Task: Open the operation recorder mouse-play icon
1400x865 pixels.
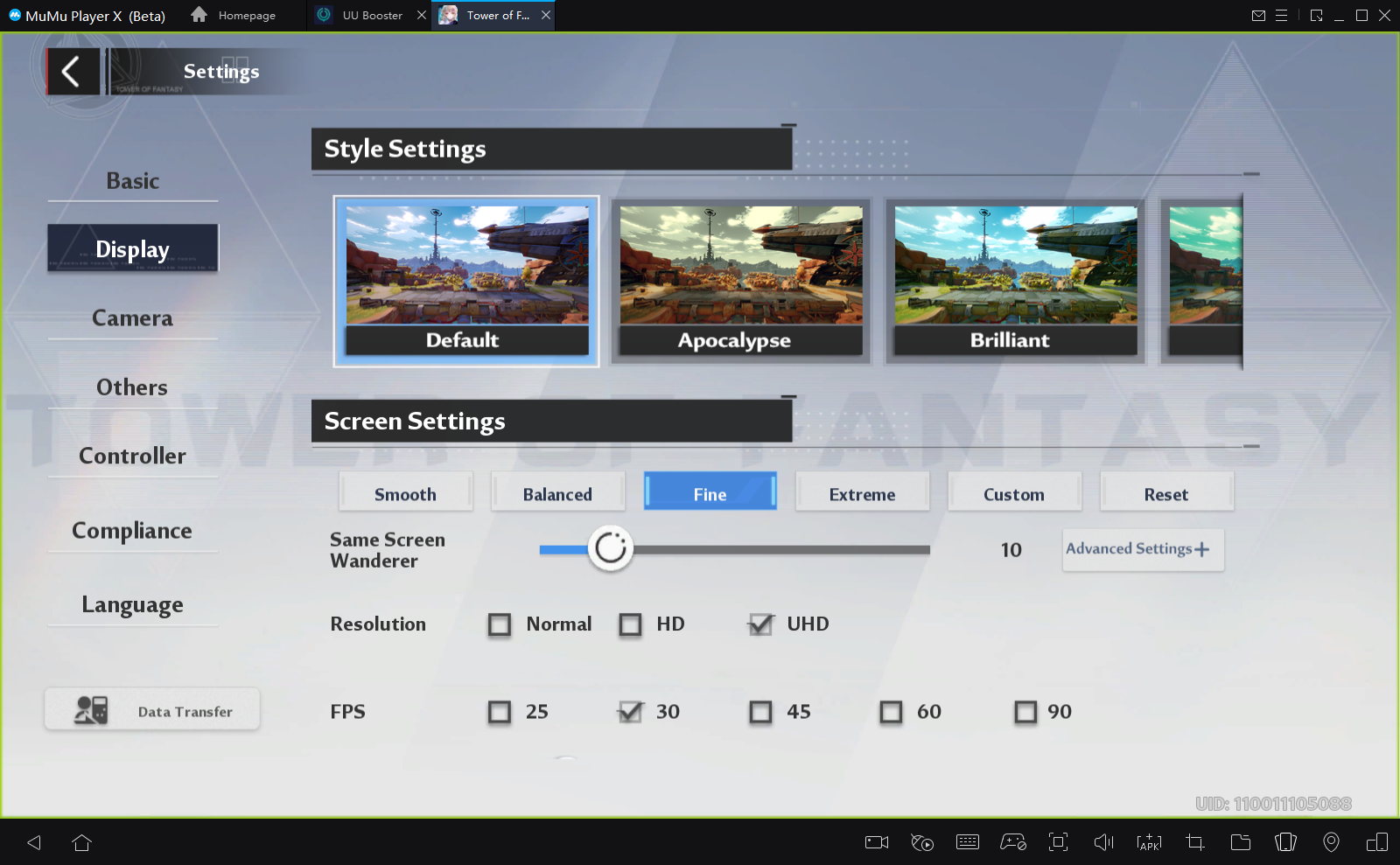Action: click(922, 842)
